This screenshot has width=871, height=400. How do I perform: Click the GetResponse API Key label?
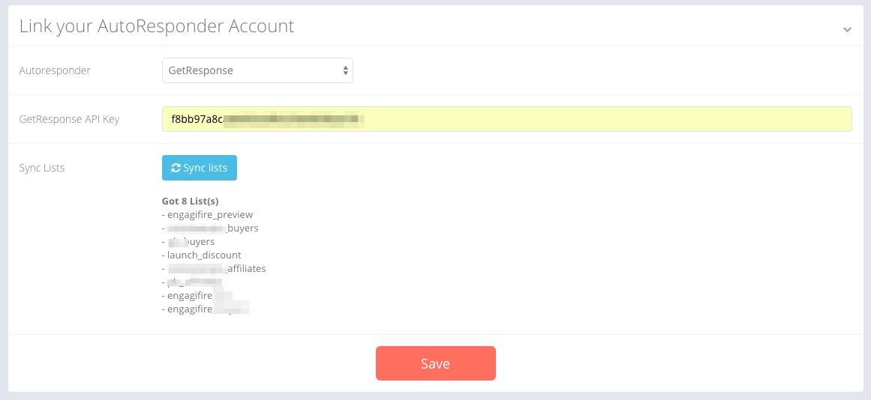point(69,119)
